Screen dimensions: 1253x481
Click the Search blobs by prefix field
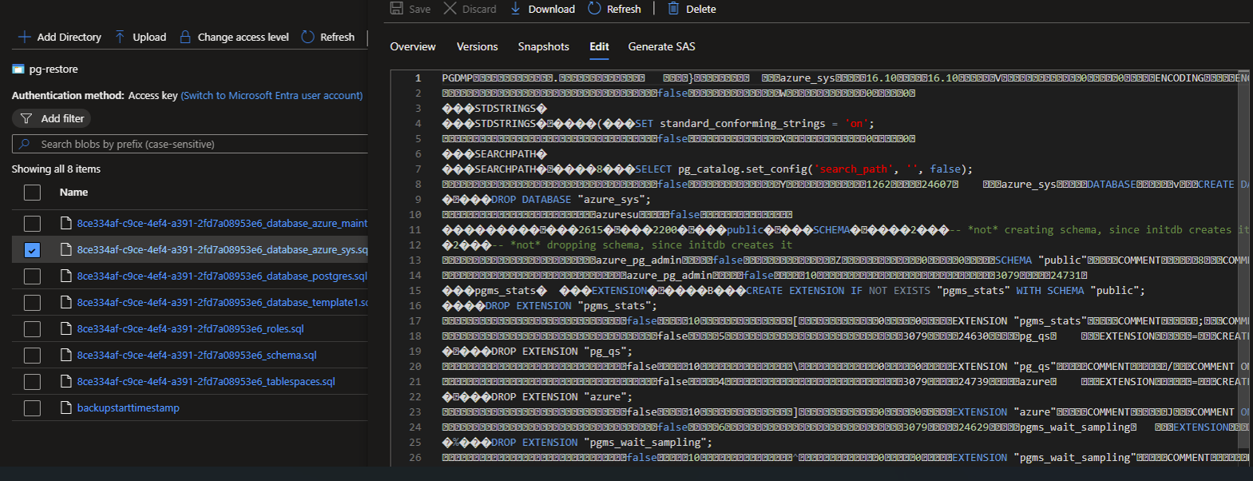click(190, 144)
